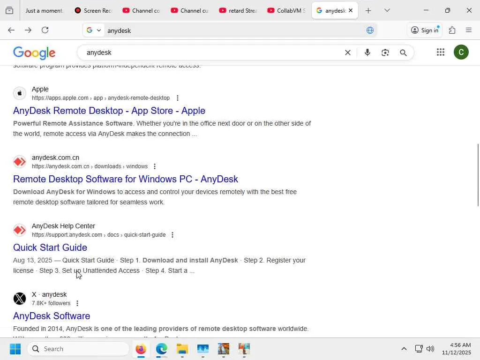
Task: Click the Sign in button in toolbar
Action: pos(425,30)
